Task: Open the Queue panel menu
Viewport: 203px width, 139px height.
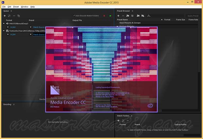Action: [11, 11]
